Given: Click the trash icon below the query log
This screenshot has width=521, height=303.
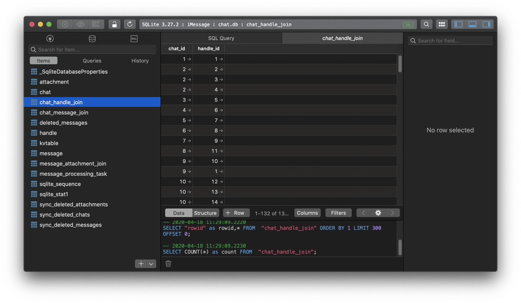Looking at the screenshot, I should [x=168, y=264].
